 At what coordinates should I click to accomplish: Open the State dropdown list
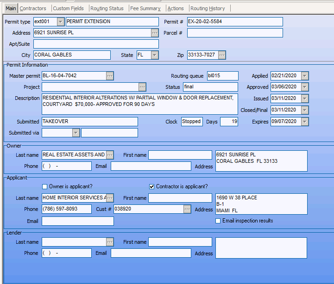pos(155,55)
